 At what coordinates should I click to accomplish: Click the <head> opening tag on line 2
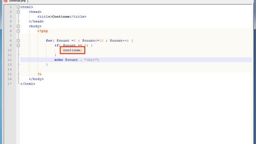tap(35, 12)
